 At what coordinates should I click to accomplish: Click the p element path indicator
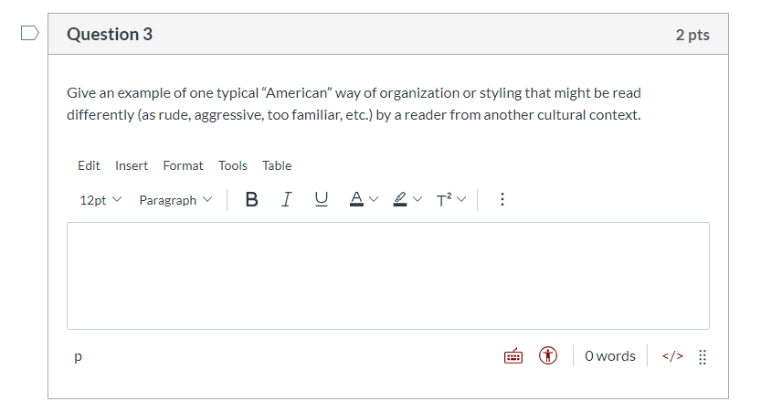[79, 356]
